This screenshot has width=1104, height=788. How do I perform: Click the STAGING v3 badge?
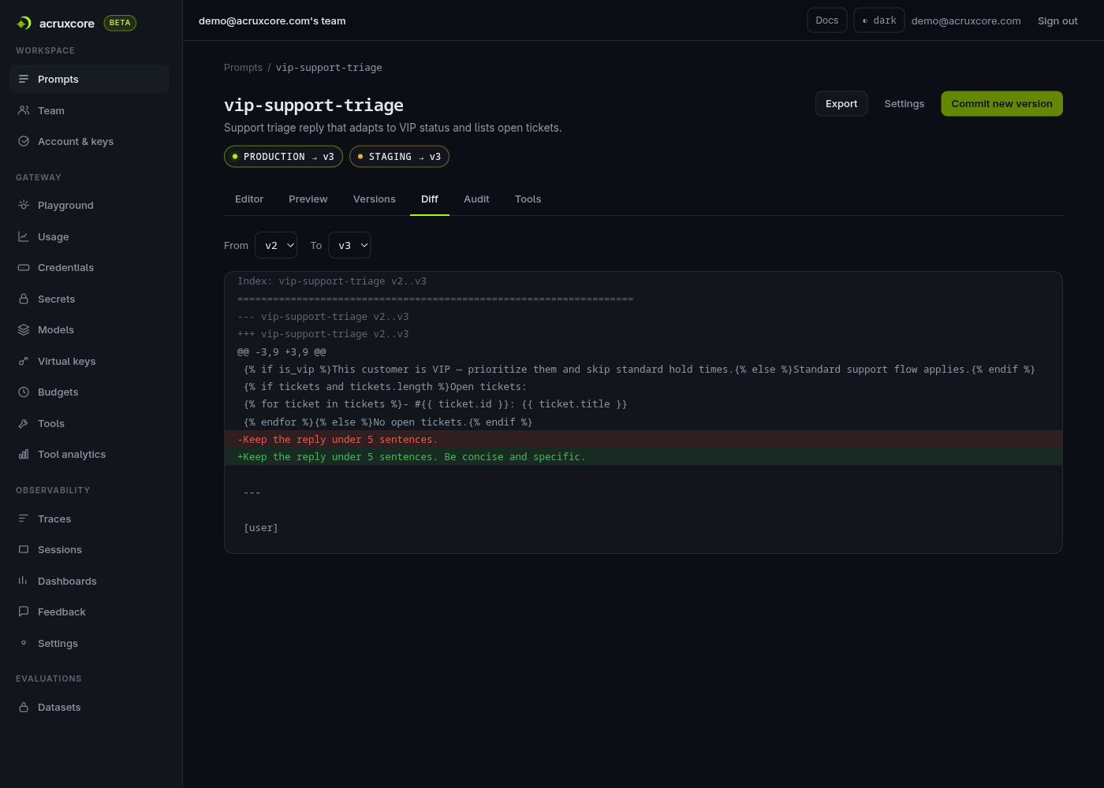point(399,157)
